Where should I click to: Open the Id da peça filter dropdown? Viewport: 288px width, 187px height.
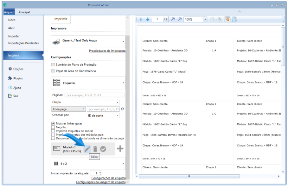(68, 109)
